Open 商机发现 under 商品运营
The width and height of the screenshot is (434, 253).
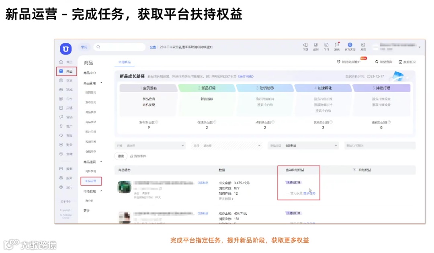point(90,171)
